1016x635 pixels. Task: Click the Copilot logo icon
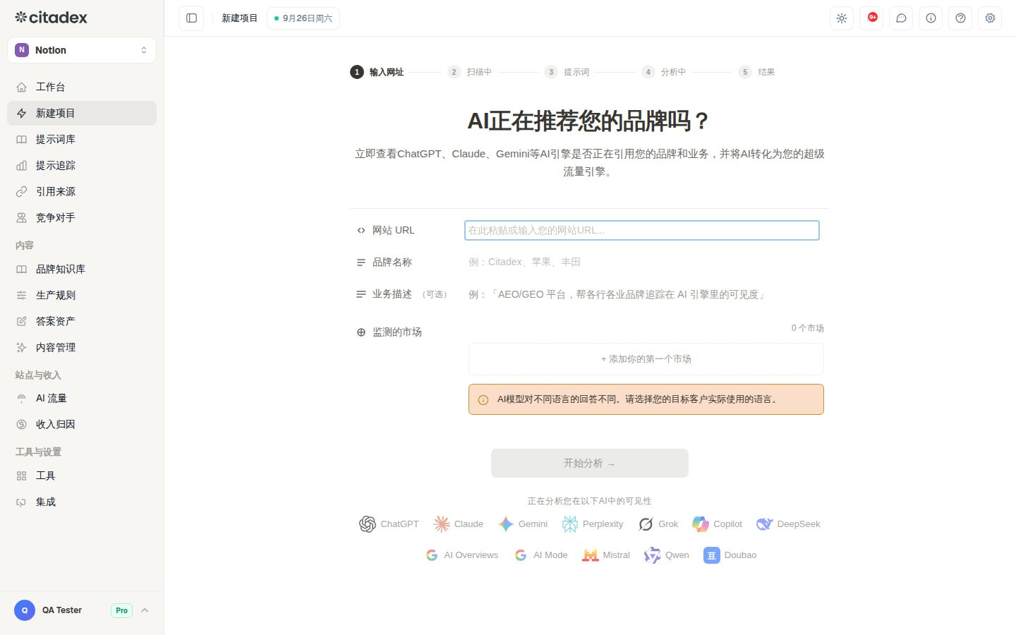click(x=701, y=524)
